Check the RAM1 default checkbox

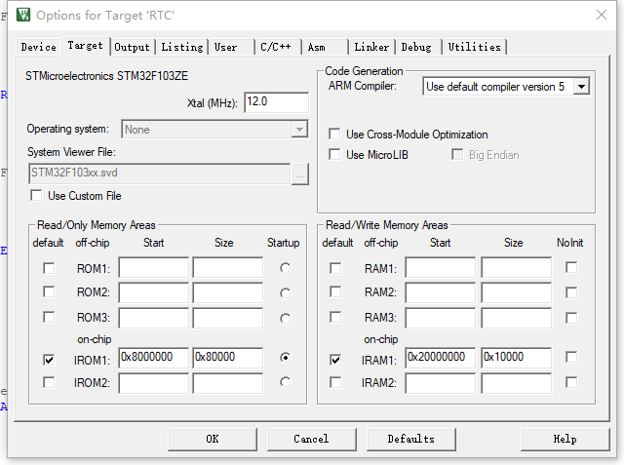pos(335,268)
